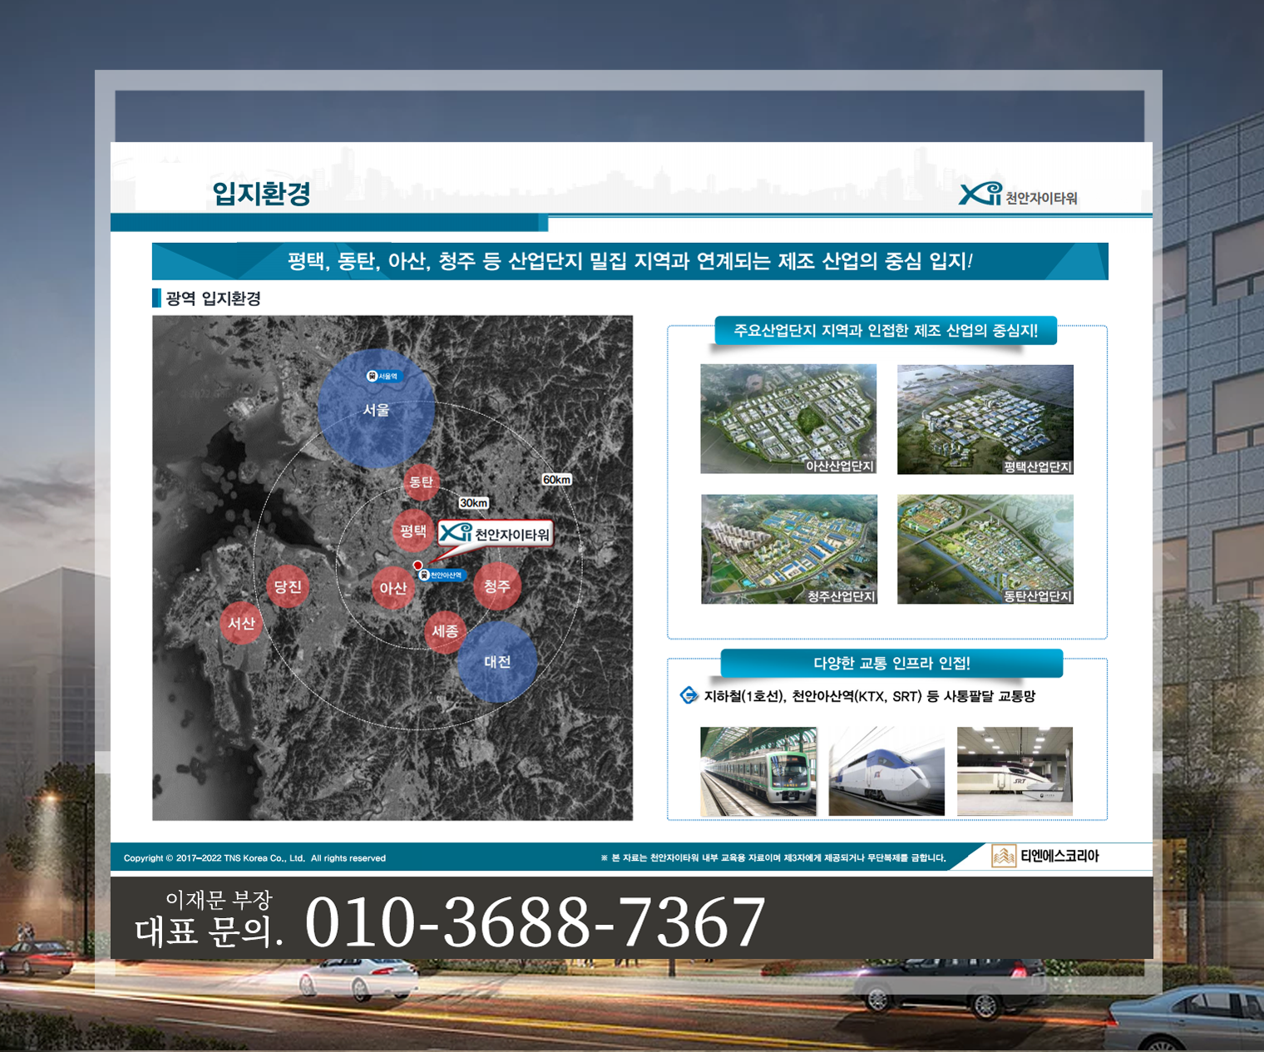Click the 광역 입지환경 section heading
Viewport: 1264px width, 1052px height.
coord(213,299)
